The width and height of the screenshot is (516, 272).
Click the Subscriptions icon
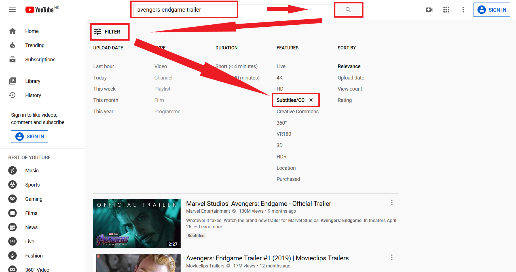[12, 59]
